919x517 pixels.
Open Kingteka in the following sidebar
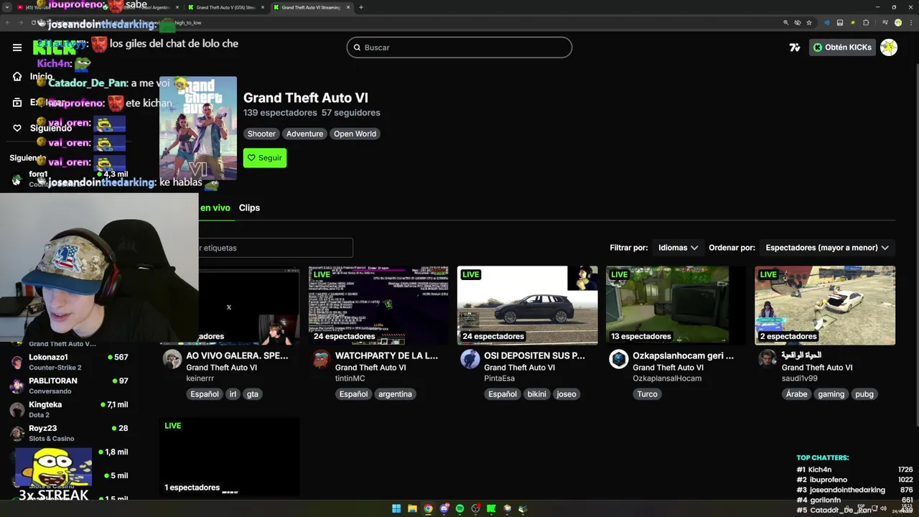pos(69,409)
